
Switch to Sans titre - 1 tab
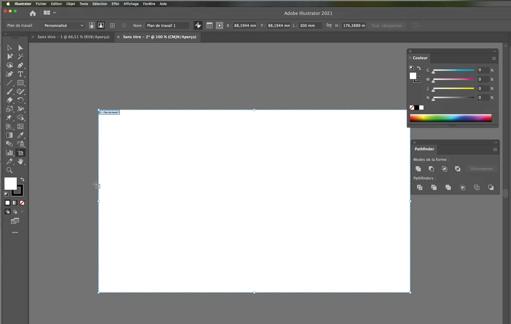[73, 37]
